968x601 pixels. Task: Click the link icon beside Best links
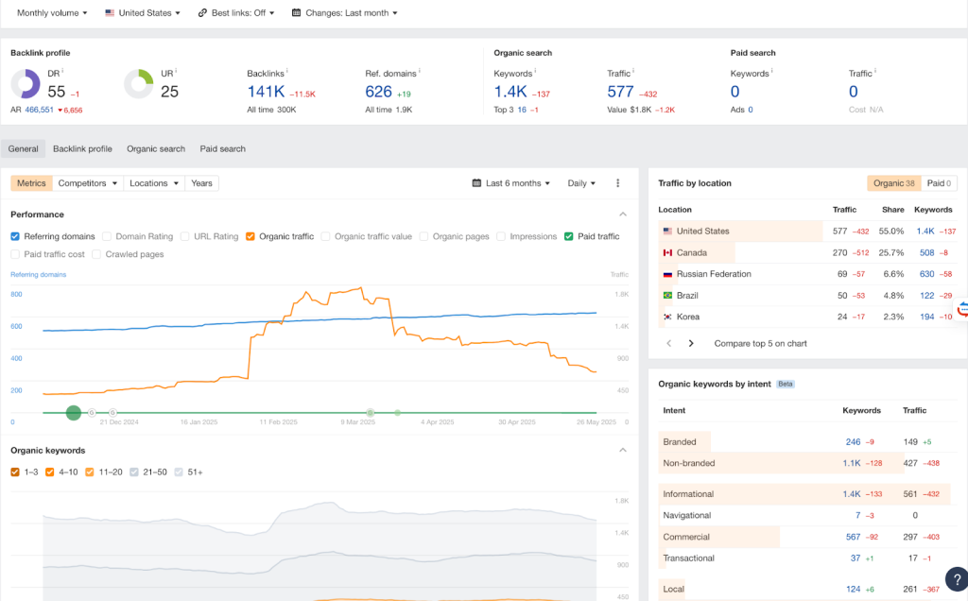tap(202, 13)
